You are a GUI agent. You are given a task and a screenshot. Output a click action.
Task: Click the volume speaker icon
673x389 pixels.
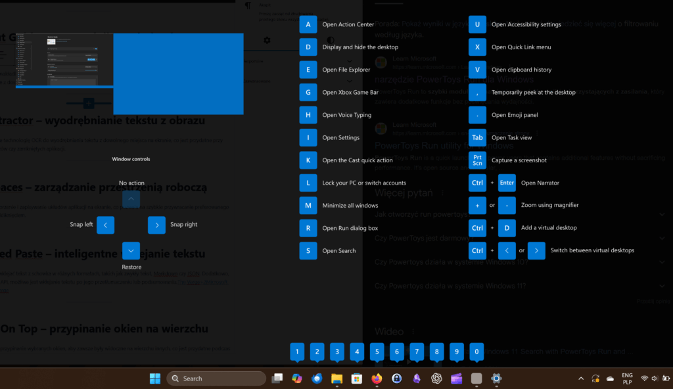[654, 378]
